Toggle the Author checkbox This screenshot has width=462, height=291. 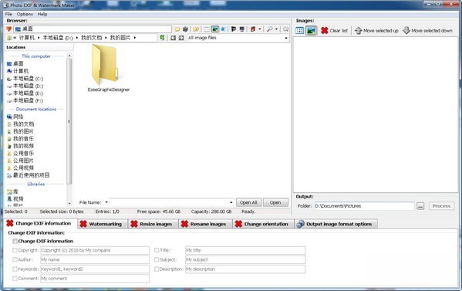pyautogui.click(x=15, y=260)
